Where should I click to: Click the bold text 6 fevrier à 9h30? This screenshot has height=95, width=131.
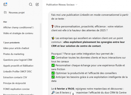(64, 89)
